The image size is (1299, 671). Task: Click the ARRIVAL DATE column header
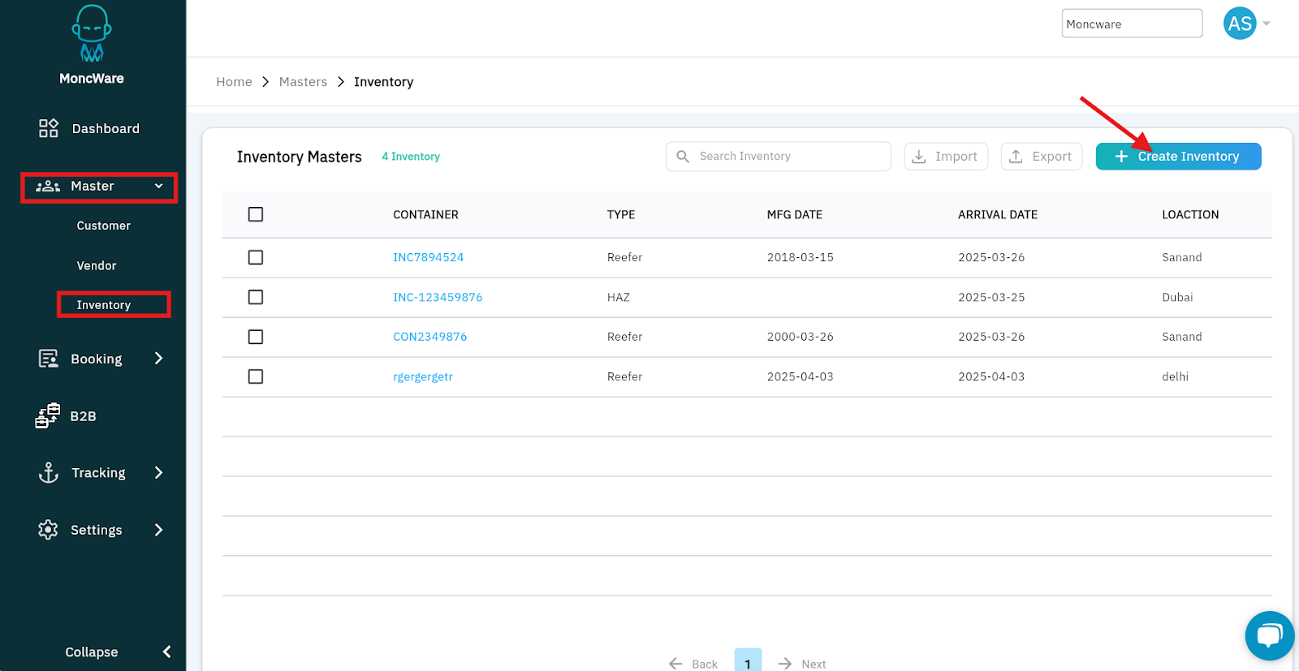[x=998, y=215]
